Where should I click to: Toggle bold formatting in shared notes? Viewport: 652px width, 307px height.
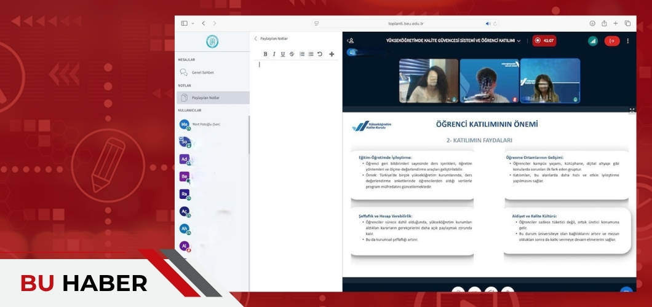(265, 54)
